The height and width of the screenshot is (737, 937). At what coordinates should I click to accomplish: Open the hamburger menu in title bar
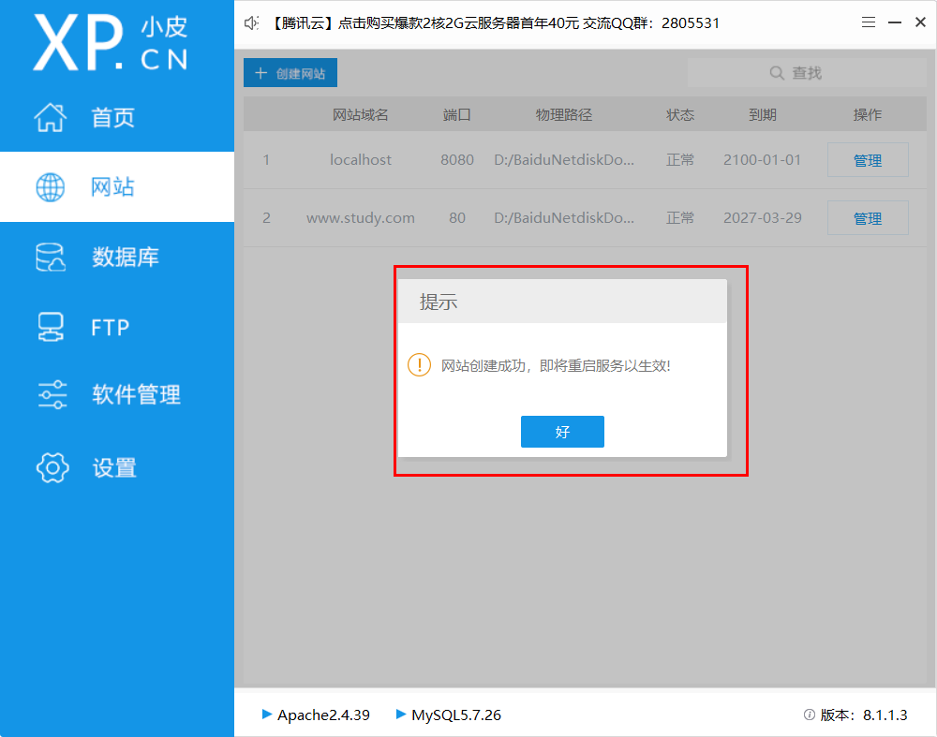[869, 22]
